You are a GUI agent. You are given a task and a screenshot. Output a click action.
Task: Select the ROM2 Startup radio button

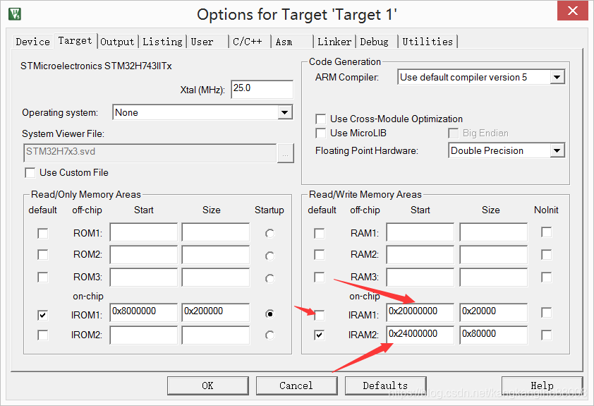tap(269, 256)
